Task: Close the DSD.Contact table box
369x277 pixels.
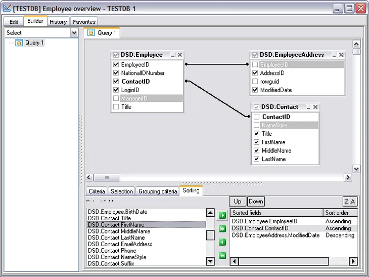Action: click(x=315, y=107)
